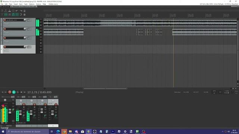
Task: Click the selection start time field
Action: 186,92
